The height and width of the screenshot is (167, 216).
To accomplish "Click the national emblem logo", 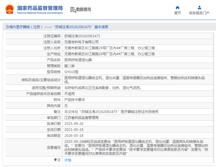I will [x=10, y=9].
